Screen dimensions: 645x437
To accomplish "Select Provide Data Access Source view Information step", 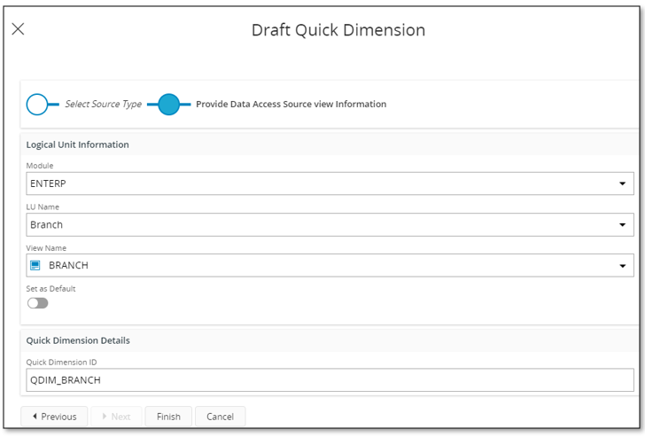I will (291, 104).
